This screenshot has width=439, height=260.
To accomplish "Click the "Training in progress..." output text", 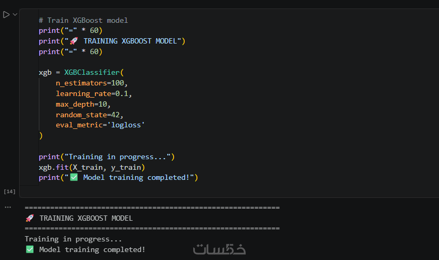I will (73, 239).
